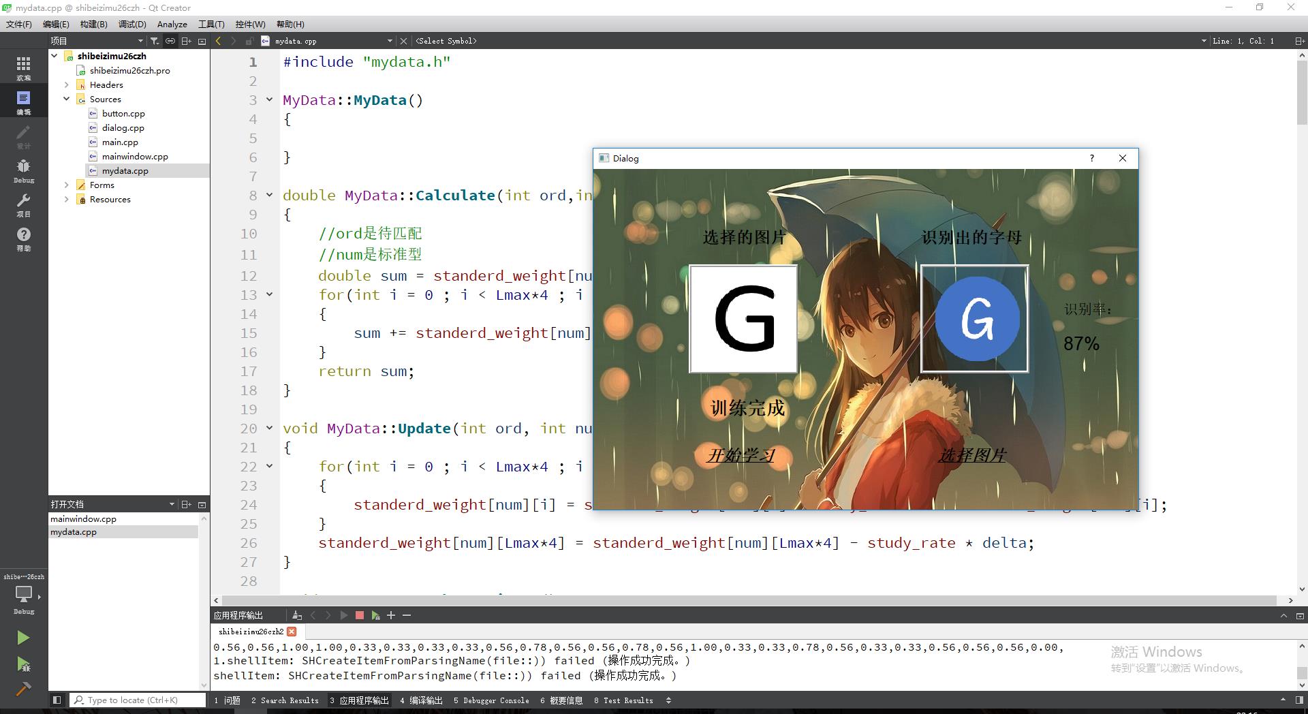Open the 帮助(H) menu
This screenshot has width=1308, height=714.
[290, 24]
